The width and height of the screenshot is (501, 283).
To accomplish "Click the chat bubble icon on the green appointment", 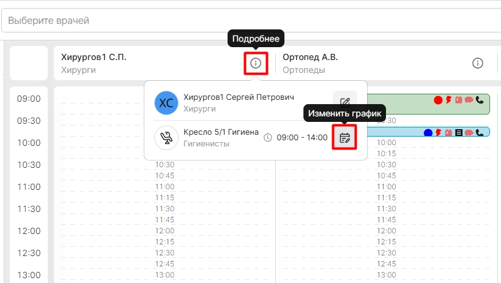I will click(x=469, y=100).
